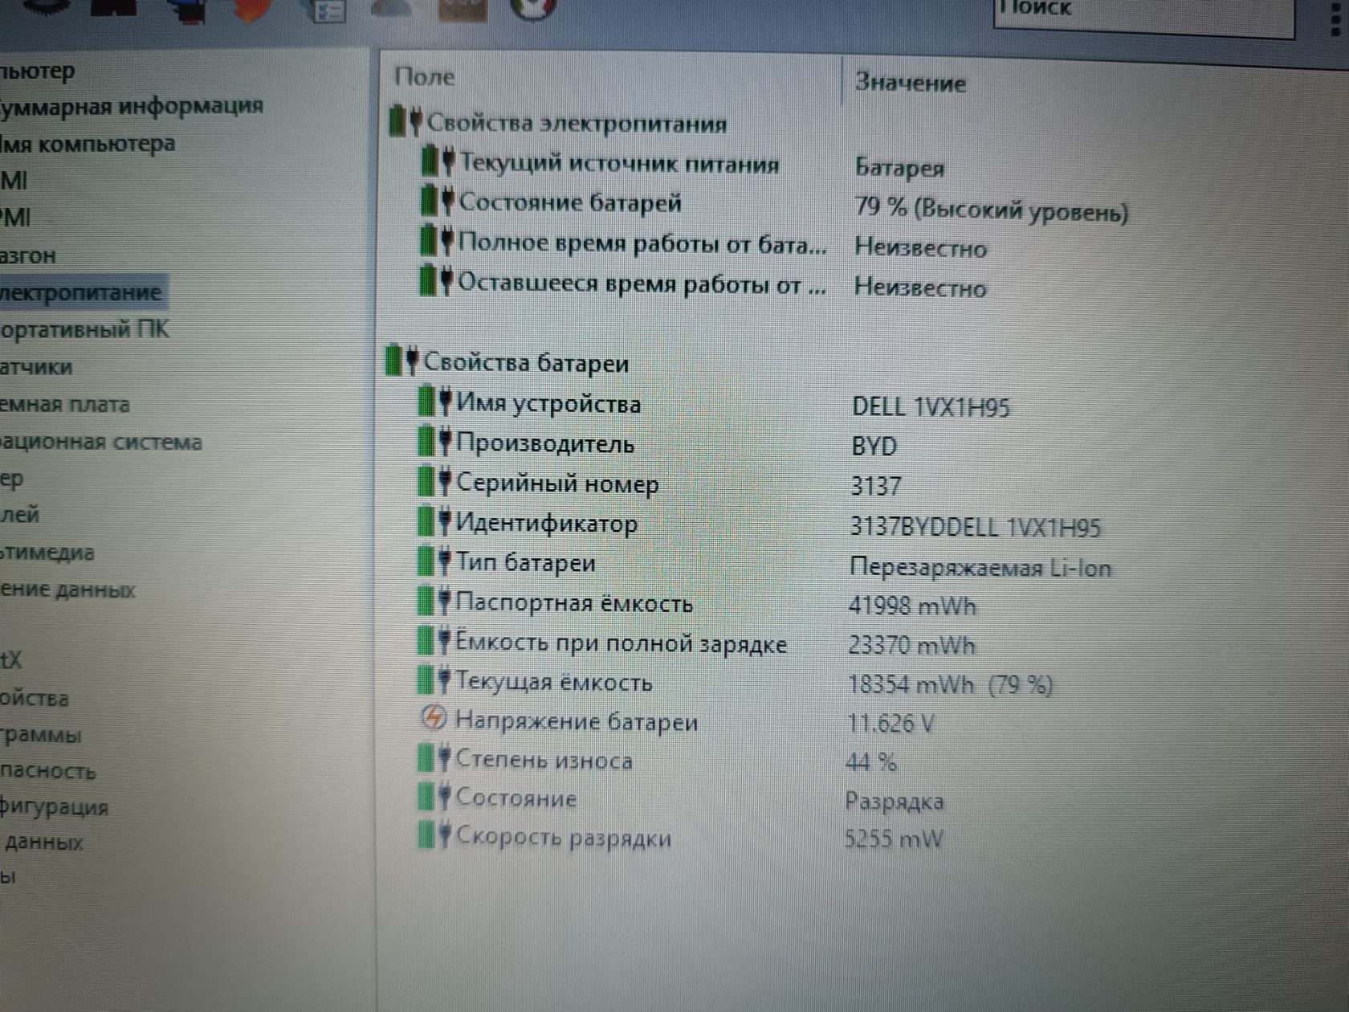
Task: Click battery icon beside Паспортная ёмкость
Action: [x=435, y=601]
